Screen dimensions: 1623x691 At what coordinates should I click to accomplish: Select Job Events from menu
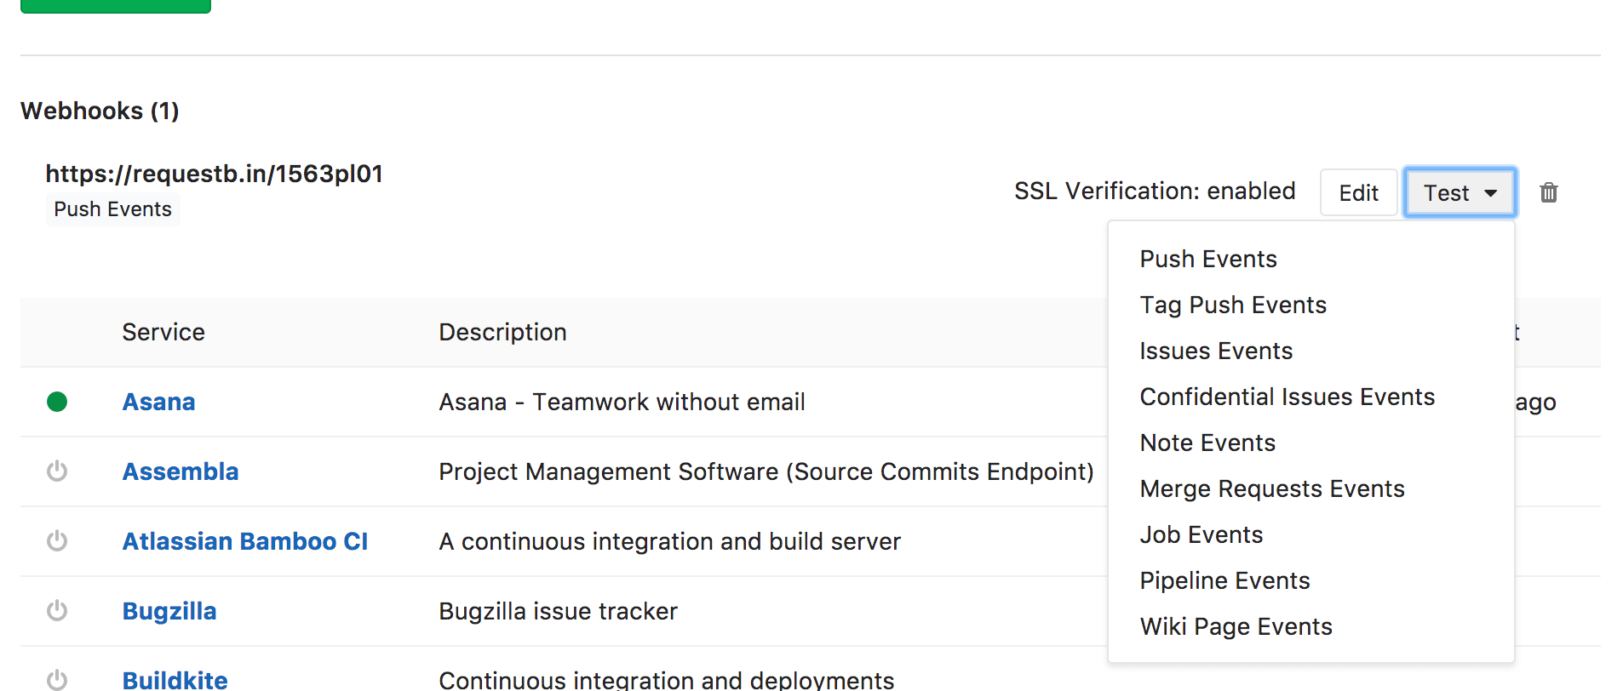(x=1201, y=535)
